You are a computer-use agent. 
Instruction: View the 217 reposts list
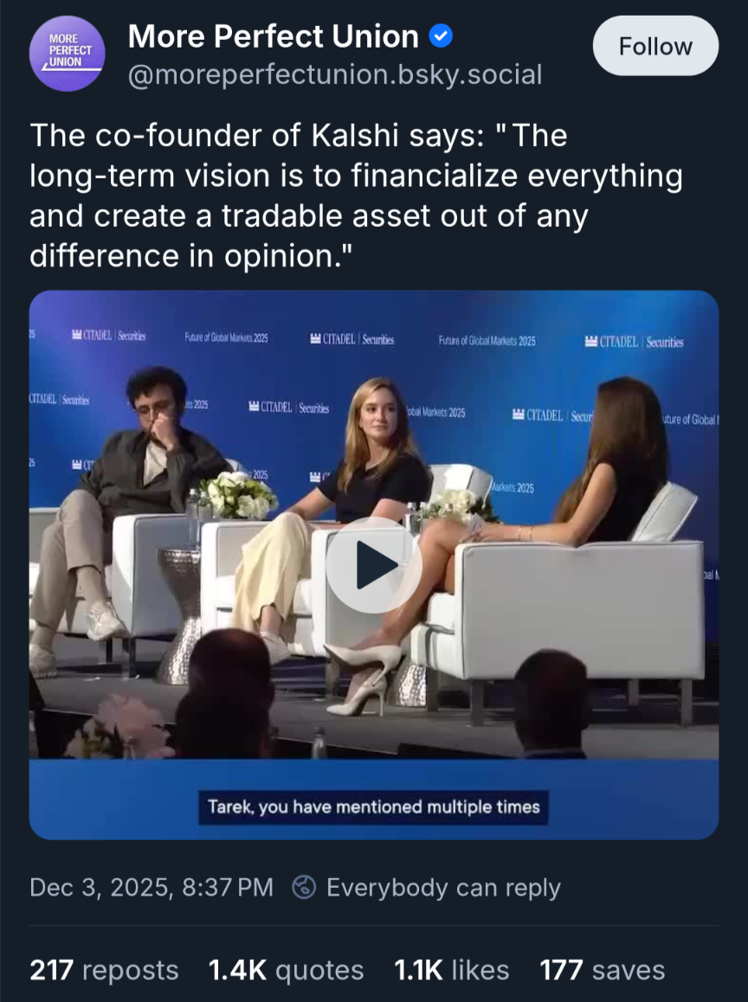coord(104,970)
